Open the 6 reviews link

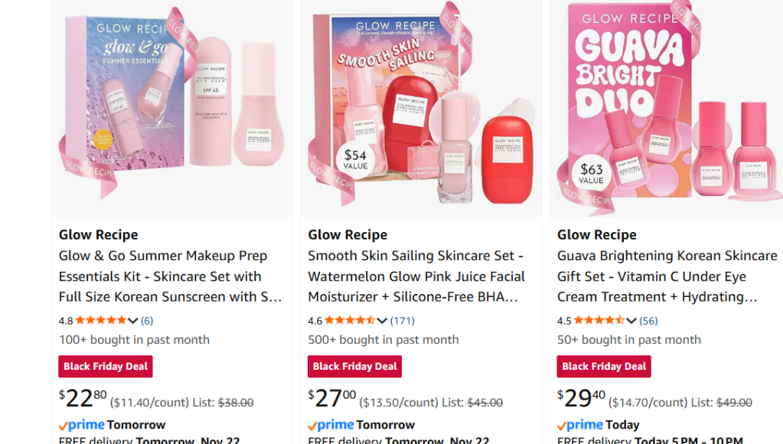pyautogui.click(x=146, y=321)
